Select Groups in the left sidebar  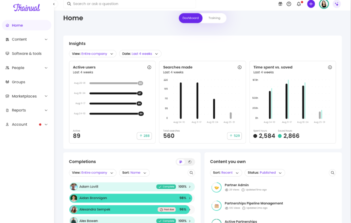(x=19, y=82)
